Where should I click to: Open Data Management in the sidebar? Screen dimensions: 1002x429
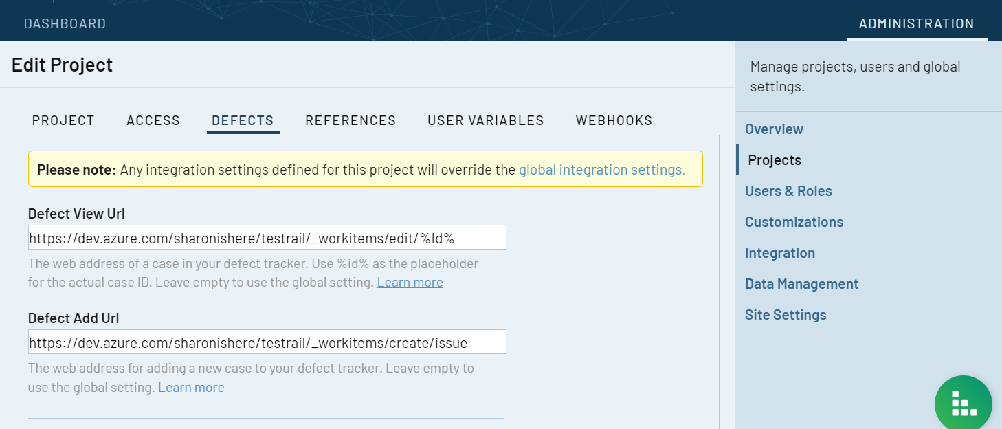tap(801, 284)
